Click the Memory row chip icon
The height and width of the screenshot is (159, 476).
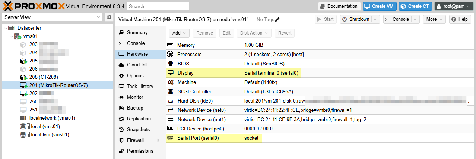tap(170, 45)
